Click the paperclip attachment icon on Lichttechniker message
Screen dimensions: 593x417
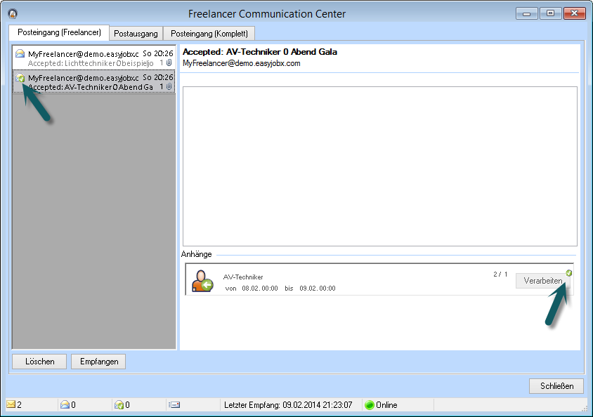(x=169, y=63)
